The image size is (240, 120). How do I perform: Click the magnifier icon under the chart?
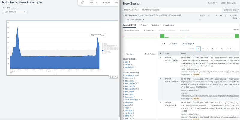tap(110, 77)
